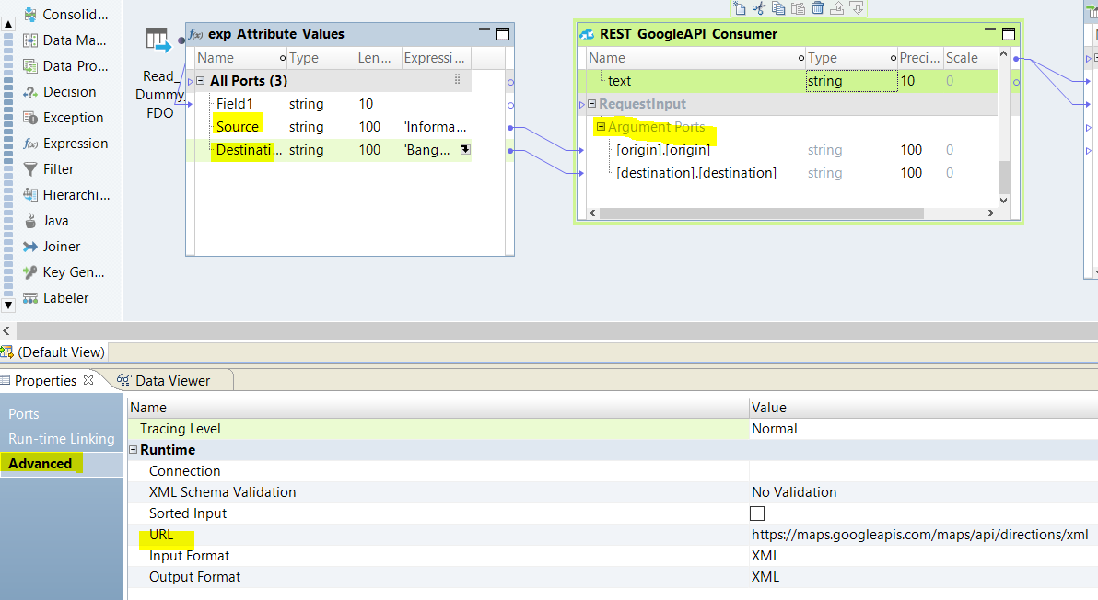Open the Ports section in Properties sidebar
The height and width of the screenshot is (600, 1098).
24,413
